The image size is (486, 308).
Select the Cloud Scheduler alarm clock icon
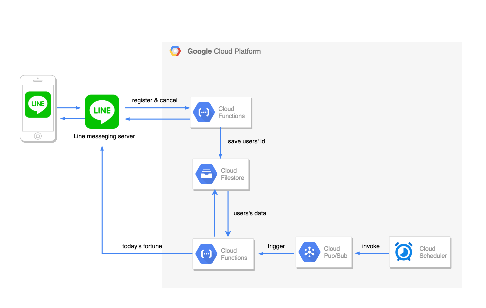click(x=403, y=252)
